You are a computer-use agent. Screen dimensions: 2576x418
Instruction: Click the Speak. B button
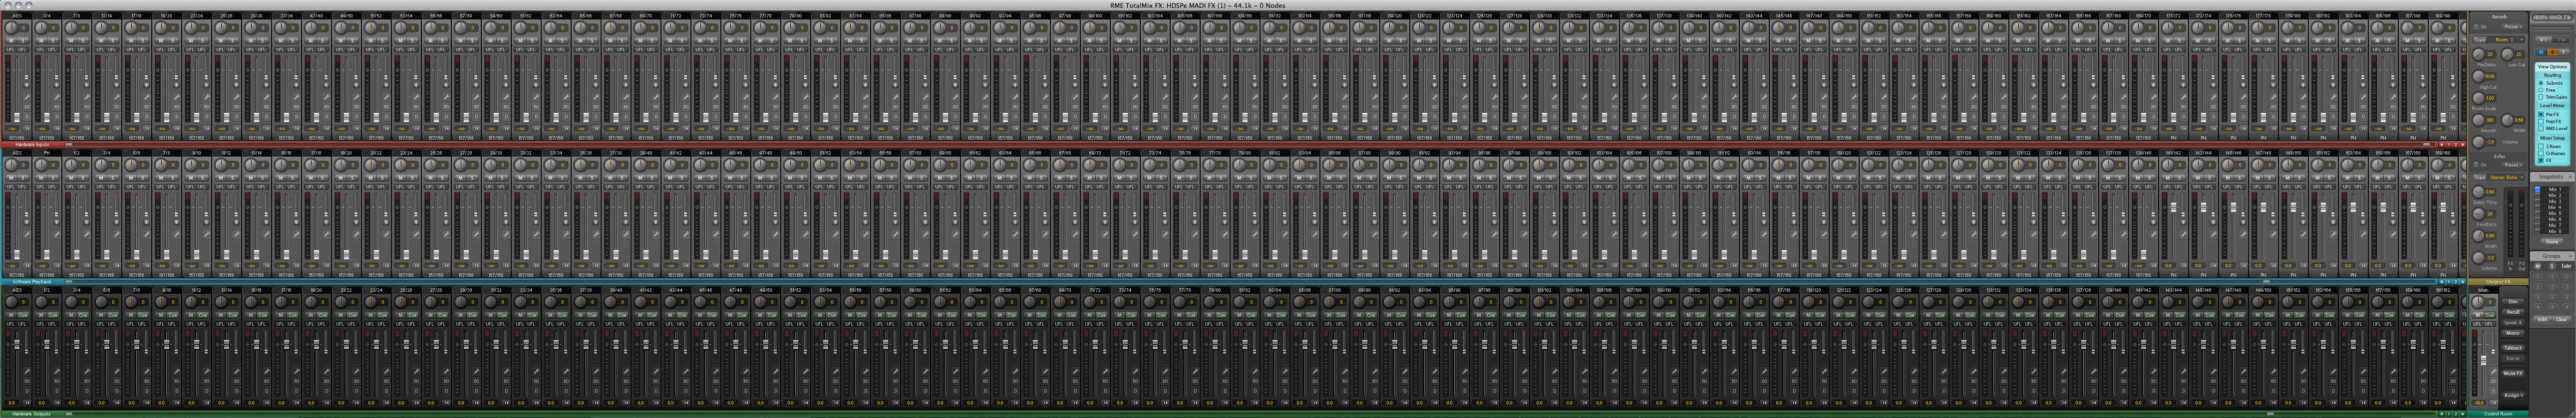pyautogui.click(x=2513, y=322)
